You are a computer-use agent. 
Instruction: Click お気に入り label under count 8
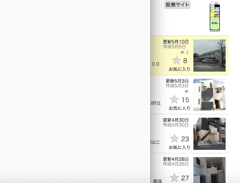pos(180,69)
